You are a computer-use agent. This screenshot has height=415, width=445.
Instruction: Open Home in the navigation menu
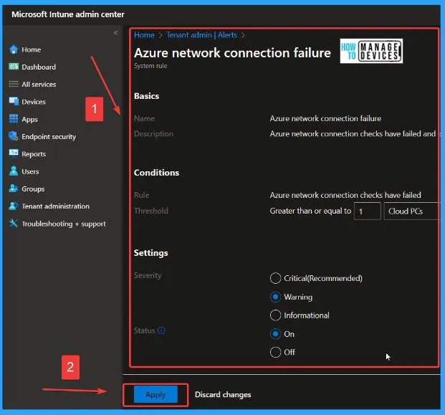coord(32,49)
